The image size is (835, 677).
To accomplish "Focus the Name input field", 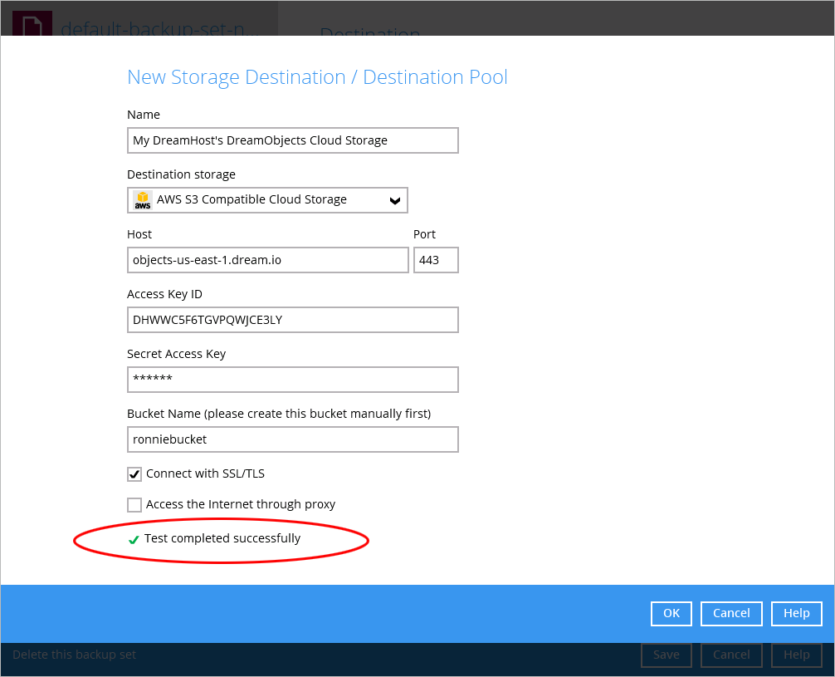I will coord(292,140).
